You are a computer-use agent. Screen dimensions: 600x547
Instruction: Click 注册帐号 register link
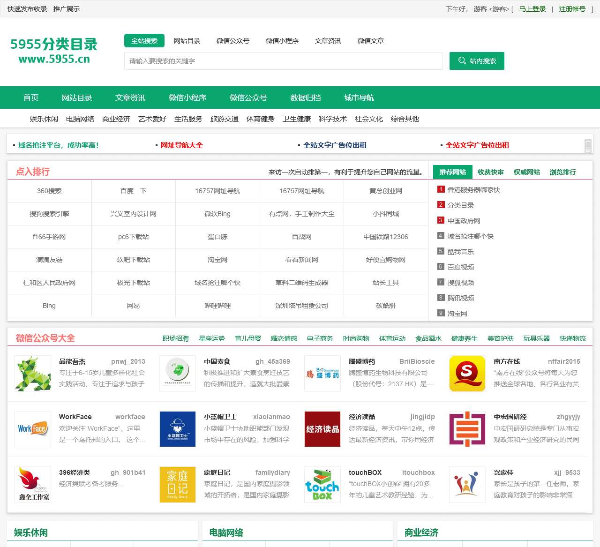click(x=572, y=9)
